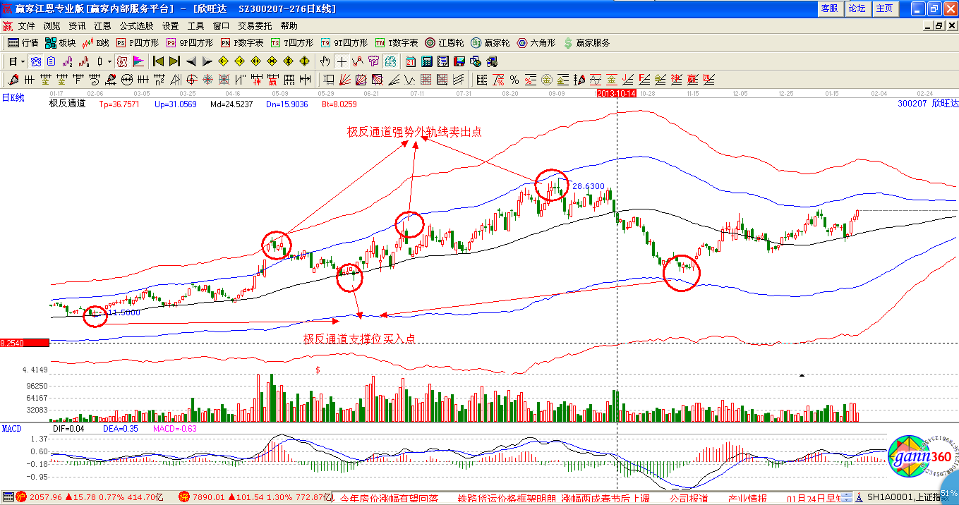Click the calendar date icon
Viewport: 959px width, 505px height.
tap(410, 61)
